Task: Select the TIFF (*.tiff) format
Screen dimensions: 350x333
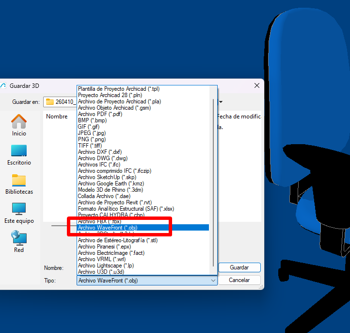Action: (143, 146)
